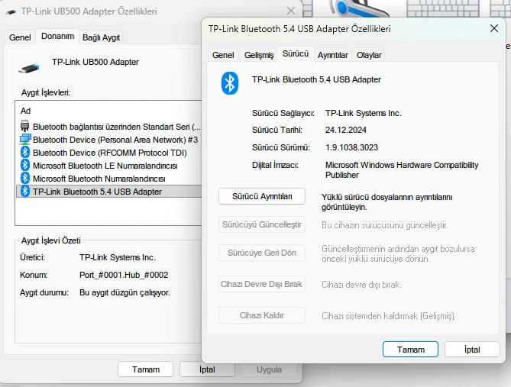The width and height of the screenshot is (511, 387).
Task: Select Microsoft Bluetooth LE Numaralandırıcısı row
Action: pyautogui.click(x=109, y=166)
